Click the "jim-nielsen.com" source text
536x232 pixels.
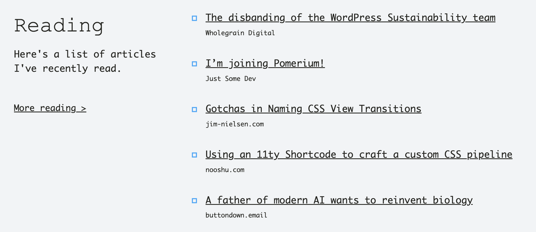[235, 124]
